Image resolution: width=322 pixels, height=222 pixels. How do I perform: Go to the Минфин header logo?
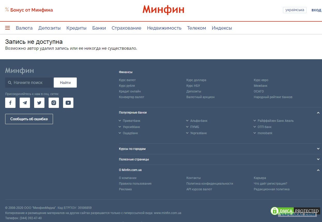point(163,10)
